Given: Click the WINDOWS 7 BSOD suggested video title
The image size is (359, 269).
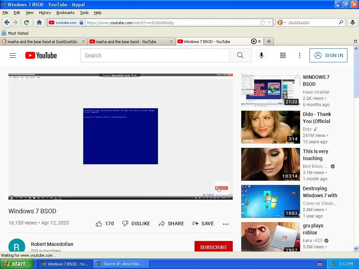Looking at the screenshot, I should [316, 81].
